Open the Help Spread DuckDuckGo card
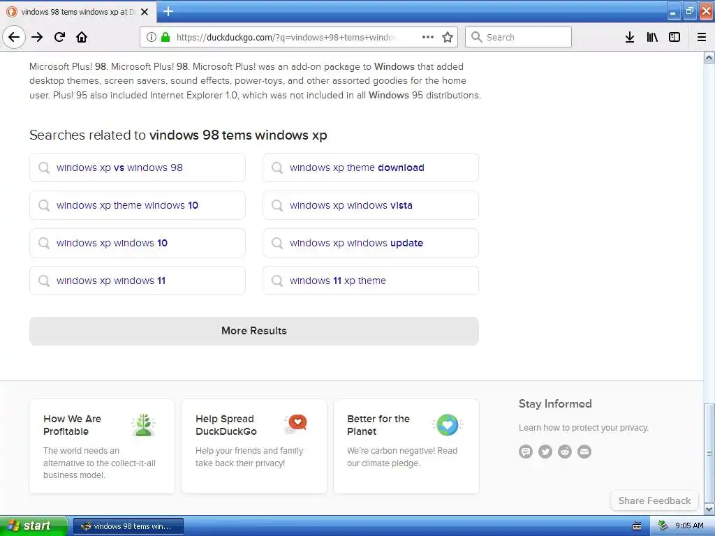The image size is (715, 536). (254, 446)
